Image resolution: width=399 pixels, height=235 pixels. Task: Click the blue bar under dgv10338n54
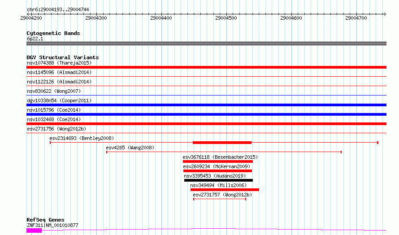(206, 105)
